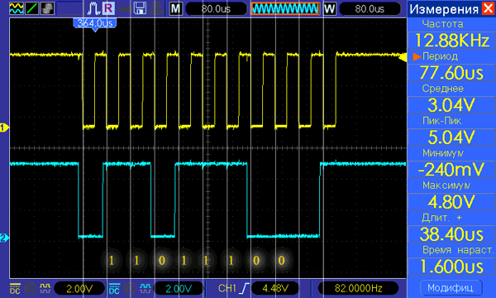Click the dual-waveform channel display icon

(17, 8)
